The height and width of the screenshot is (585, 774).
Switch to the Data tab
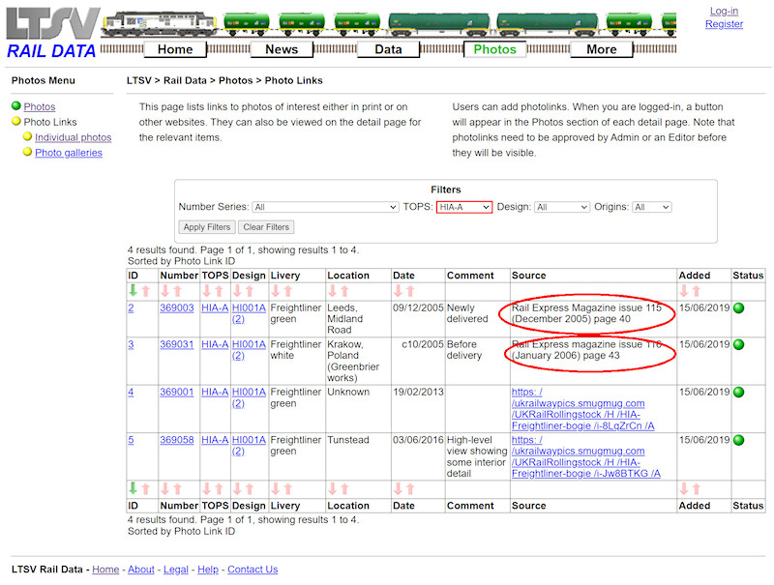pos(388,49)
